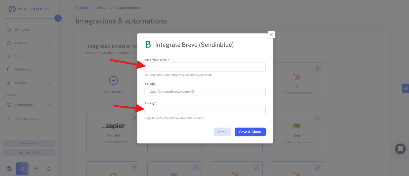
Task: Expand the Community chevron
Action: pos(49,105)
